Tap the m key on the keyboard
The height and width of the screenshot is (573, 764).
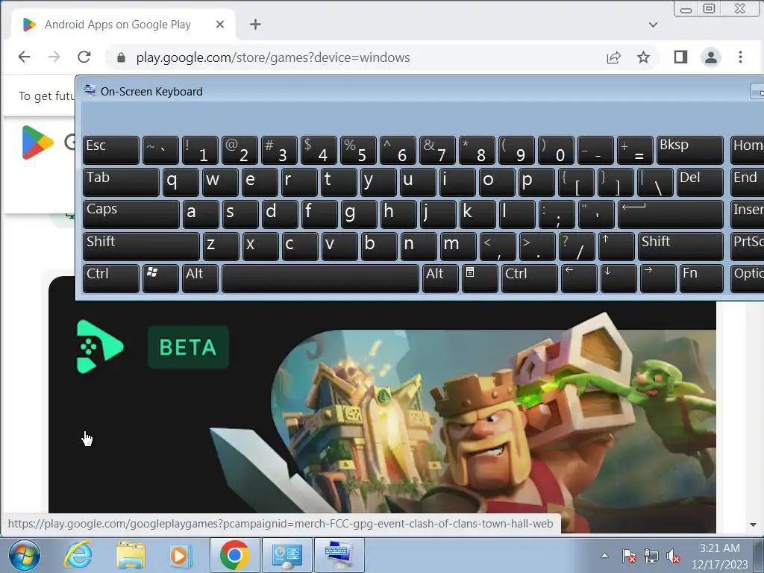tap(457, 246)
